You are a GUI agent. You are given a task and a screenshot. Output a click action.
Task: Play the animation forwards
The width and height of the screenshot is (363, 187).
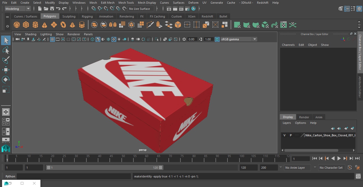339,158
